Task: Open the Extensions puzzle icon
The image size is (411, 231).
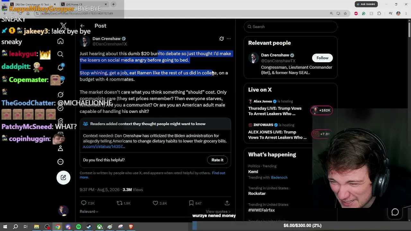Action: 379,13
